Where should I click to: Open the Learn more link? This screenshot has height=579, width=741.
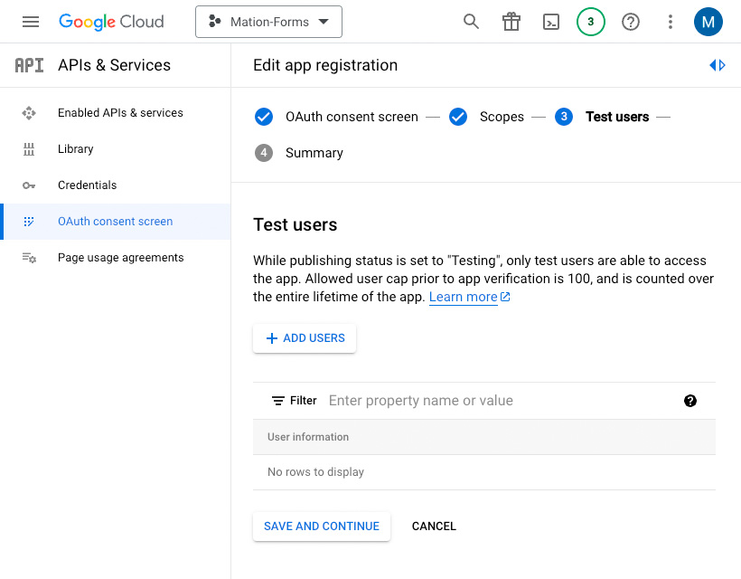[x=463, y=297]
